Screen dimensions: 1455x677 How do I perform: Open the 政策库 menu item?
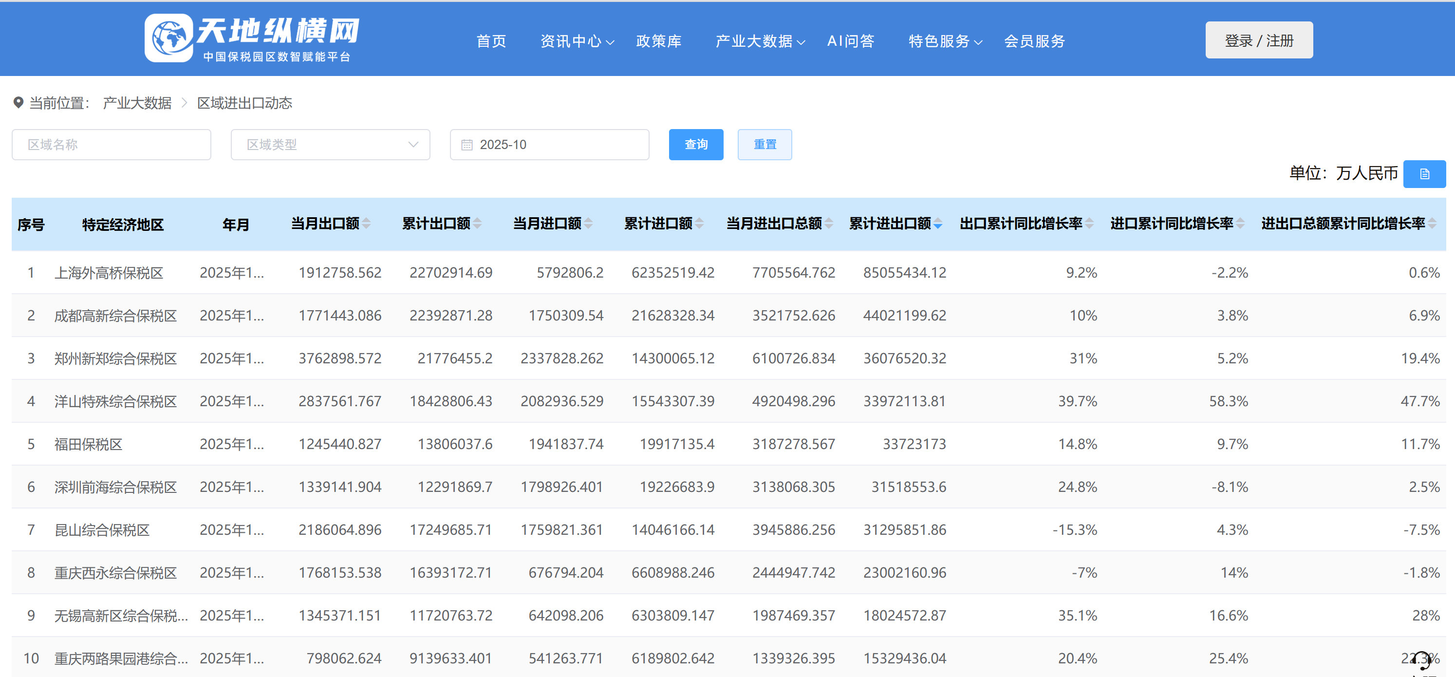point(658,41)
